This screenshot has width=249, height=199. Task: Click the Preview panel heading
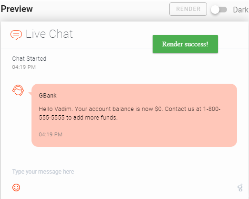pyautogui.click(x=17, y=9)
